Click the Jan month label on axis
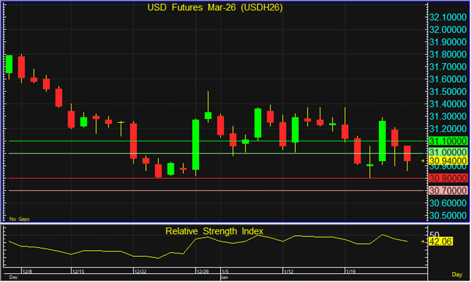 point(224,278)
